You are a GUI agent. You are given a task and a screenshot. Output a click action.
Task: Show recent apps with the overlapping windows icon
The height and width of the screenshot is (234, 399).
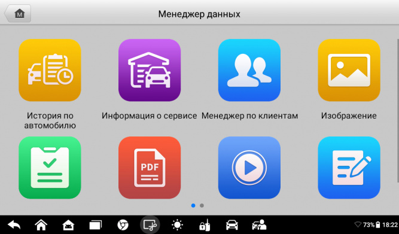(x=96, y=225)
